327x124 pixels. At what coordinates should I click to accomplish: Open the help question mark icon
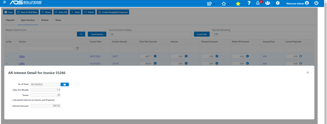pos(249,3)
